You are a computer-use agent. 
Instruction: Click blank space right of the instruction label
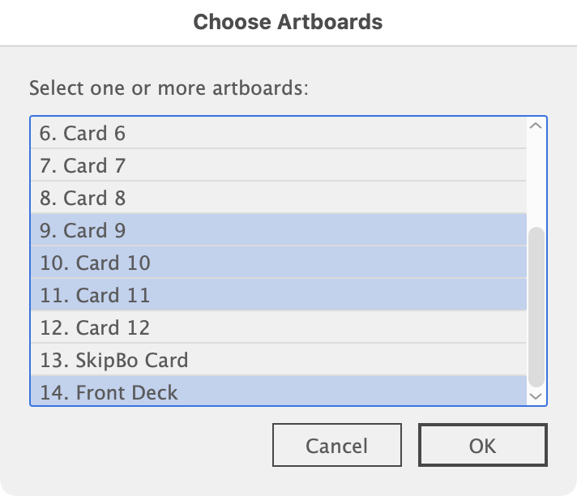[430, 88]
